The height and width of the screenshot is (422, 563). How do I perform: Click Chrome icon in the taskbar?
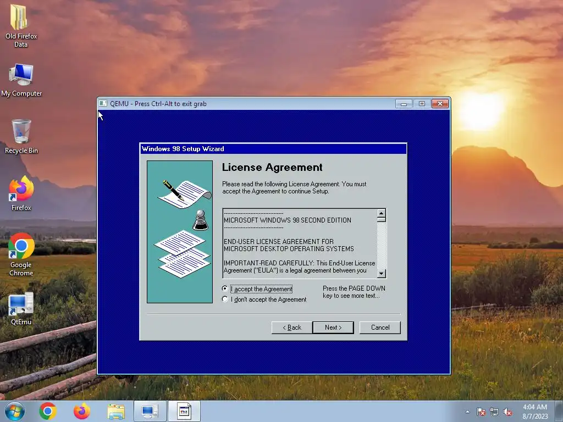(48, 411)
